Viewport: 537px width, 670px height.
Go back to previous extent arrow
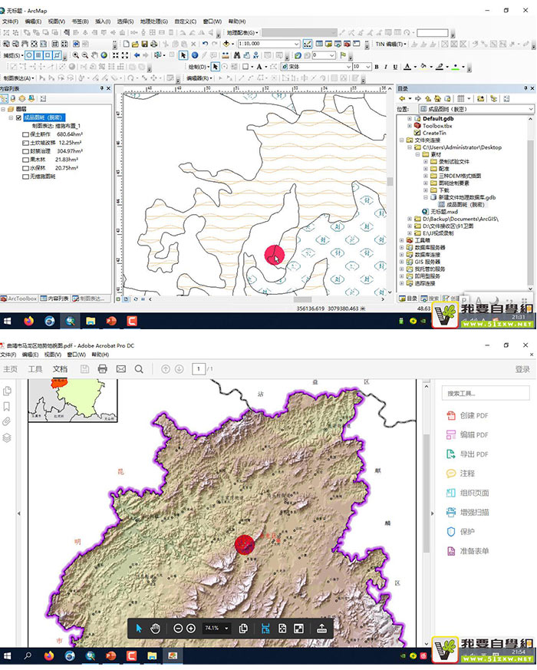(x=137, y=55)
